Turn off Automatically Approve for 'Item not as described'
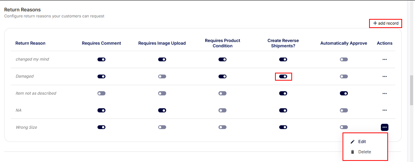This screenshot has height=162, width=415. tap(344, 93)
